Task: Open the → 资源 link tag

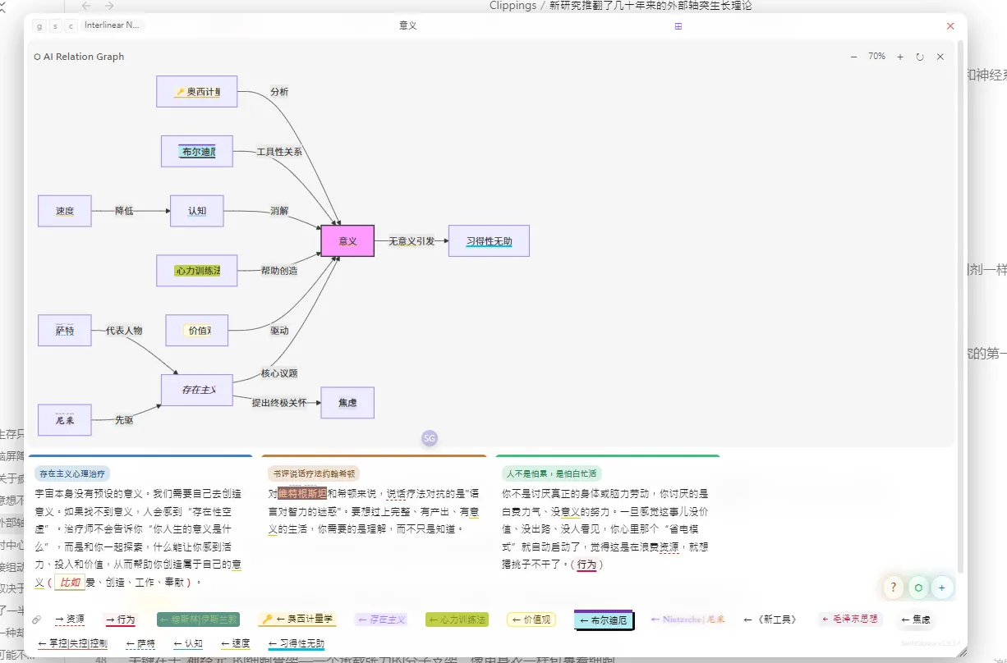Action: tap(70, 620)
